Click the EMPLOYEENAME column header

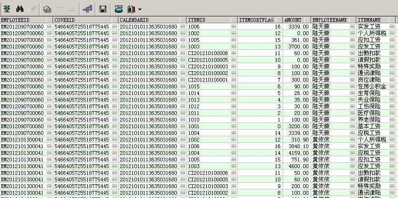[334, 20]
